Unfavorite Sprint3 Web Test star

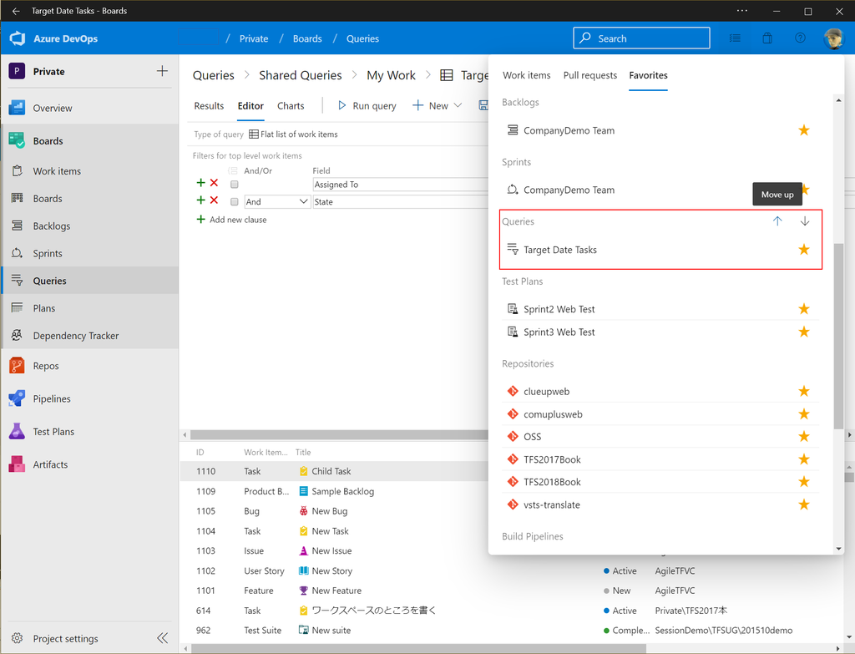click(804, 332)
